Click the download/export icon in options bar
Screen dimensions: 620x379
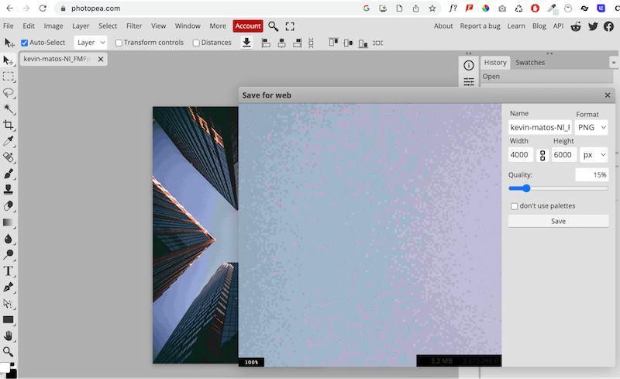click(x=246, y=43)
